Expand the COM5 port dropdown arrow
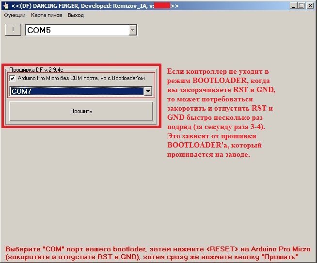This screenshot has width=317, height=263. [x=133, y=30]
